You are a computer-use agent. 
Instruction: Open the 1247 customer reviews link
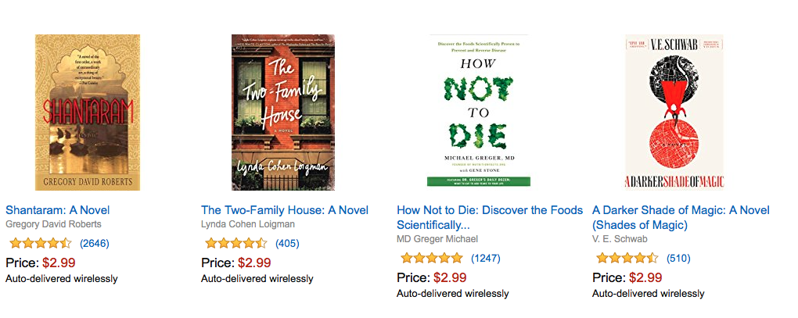pyautogui.click(x=485, y=258)
